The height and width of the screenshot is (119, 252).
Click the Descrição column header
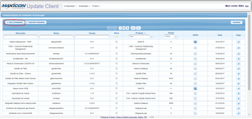pyautogui.click(x=21, y=33)
